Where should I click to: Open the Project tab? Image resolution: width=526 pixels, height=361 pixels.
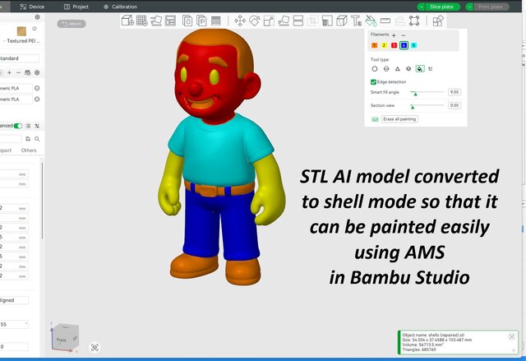(76, 7)
